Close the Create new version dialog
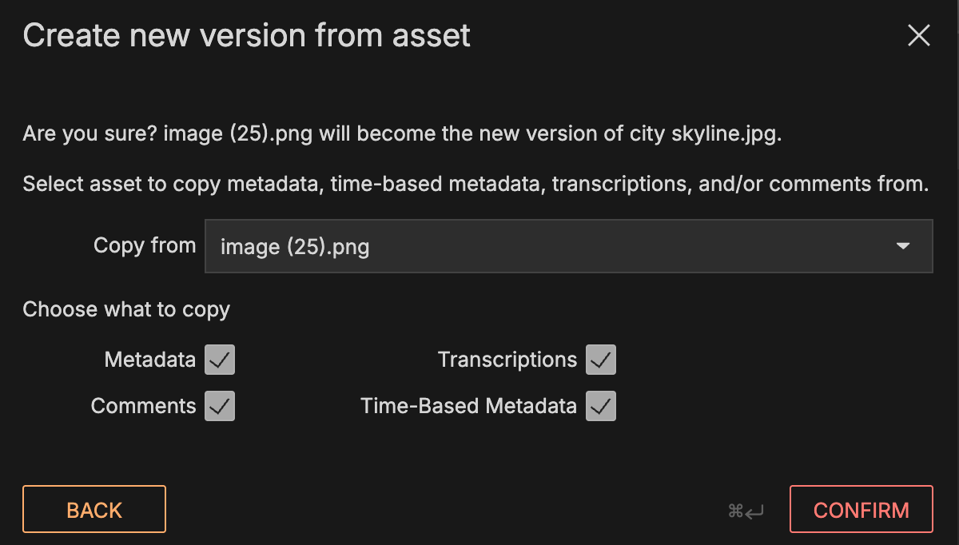Image resolution: width=959 pixels, height=545 pixels. pyautogui.click(x=919, y=35)
